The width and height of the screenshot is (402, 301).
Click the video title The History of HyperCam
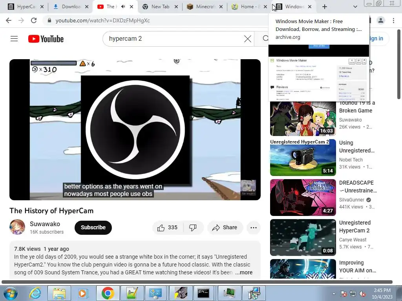click(51, 210)
